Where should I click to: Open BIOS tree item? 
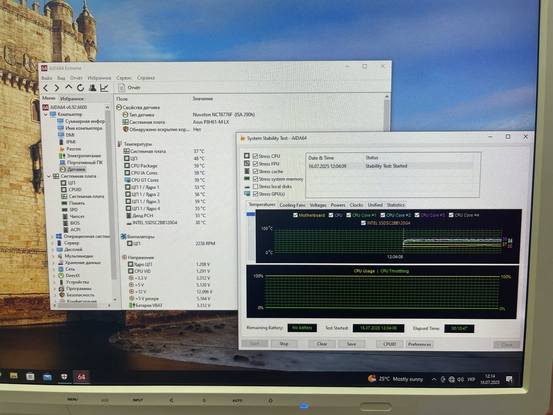tap(71, 223)
